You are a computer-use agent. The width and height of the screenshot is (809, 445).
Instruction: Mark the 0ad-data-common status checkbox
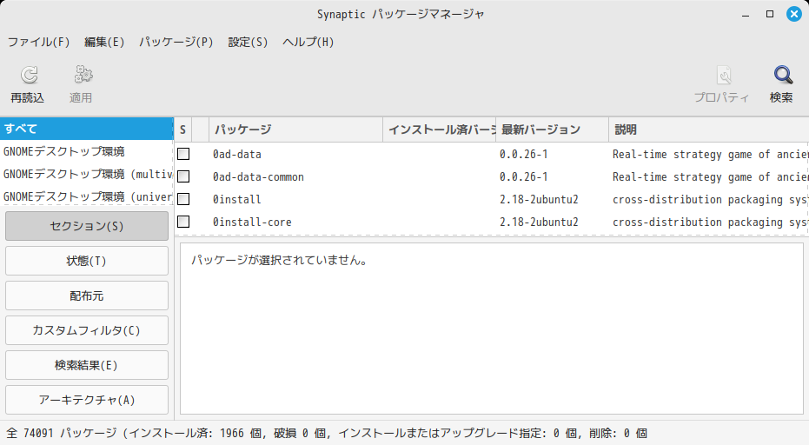[183, 176]
